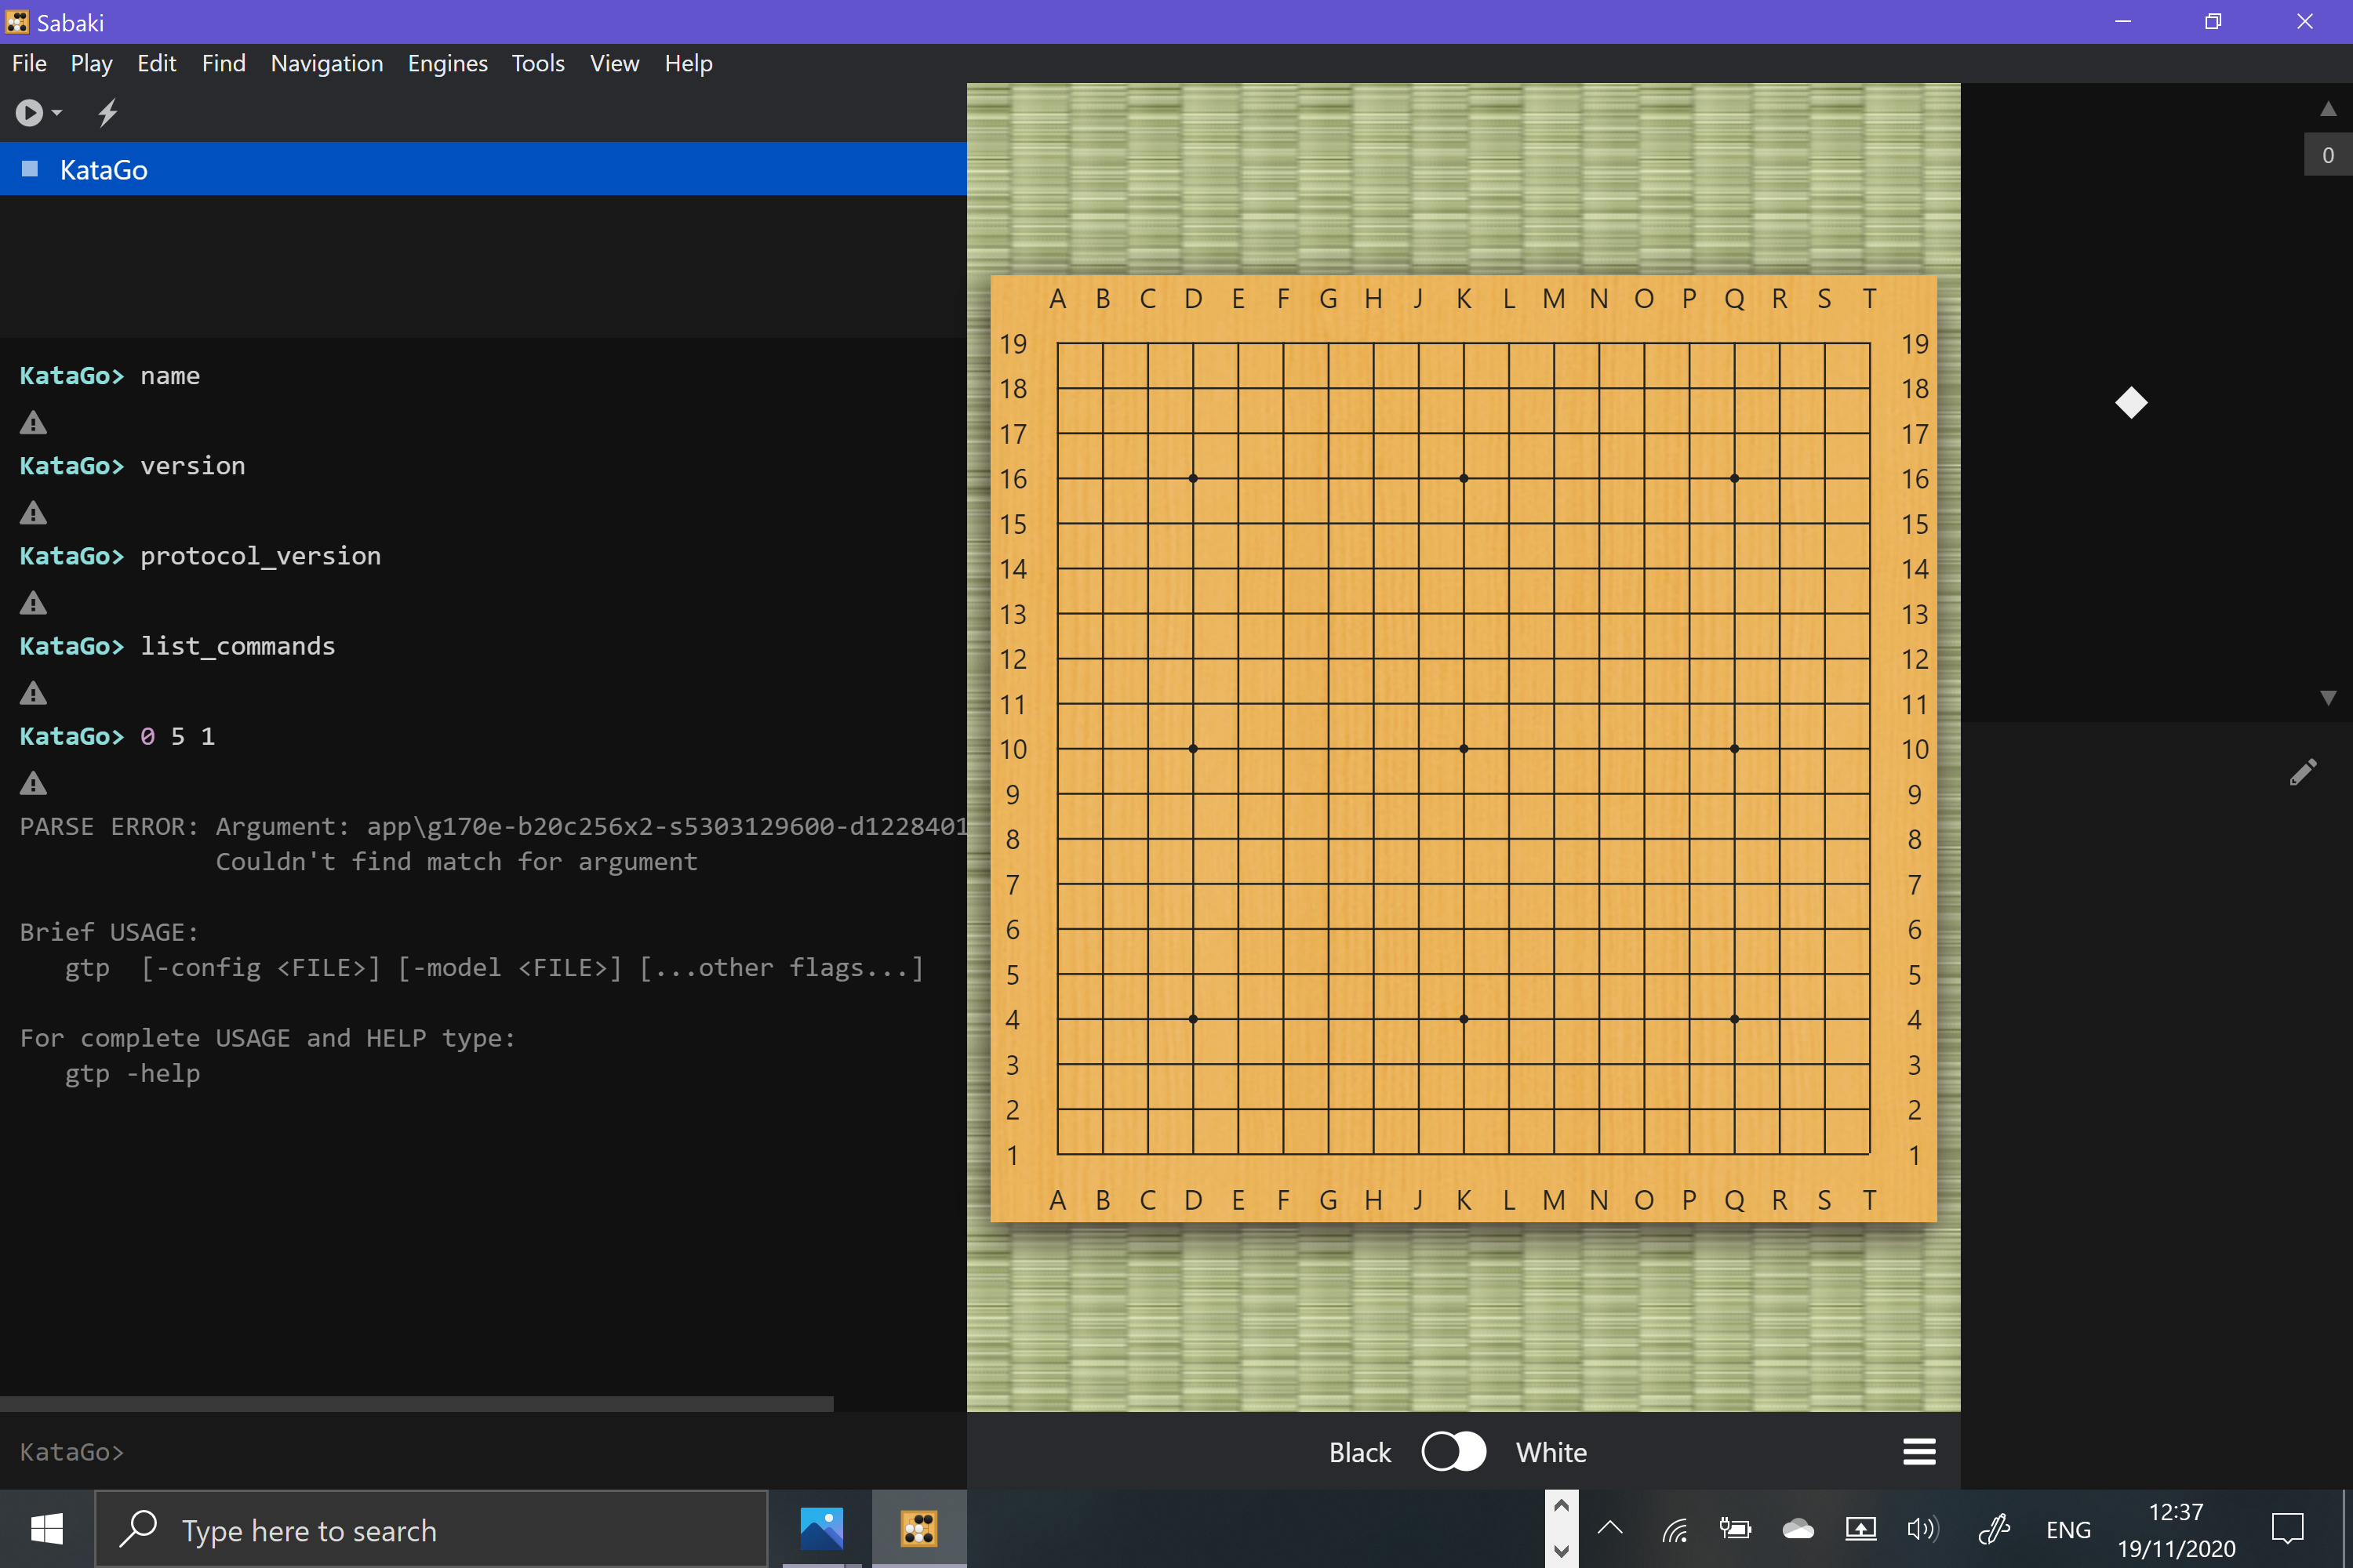Click the 'protocol_version' console text
This screenshot has height=1568, width=2353.
[260, 556]
